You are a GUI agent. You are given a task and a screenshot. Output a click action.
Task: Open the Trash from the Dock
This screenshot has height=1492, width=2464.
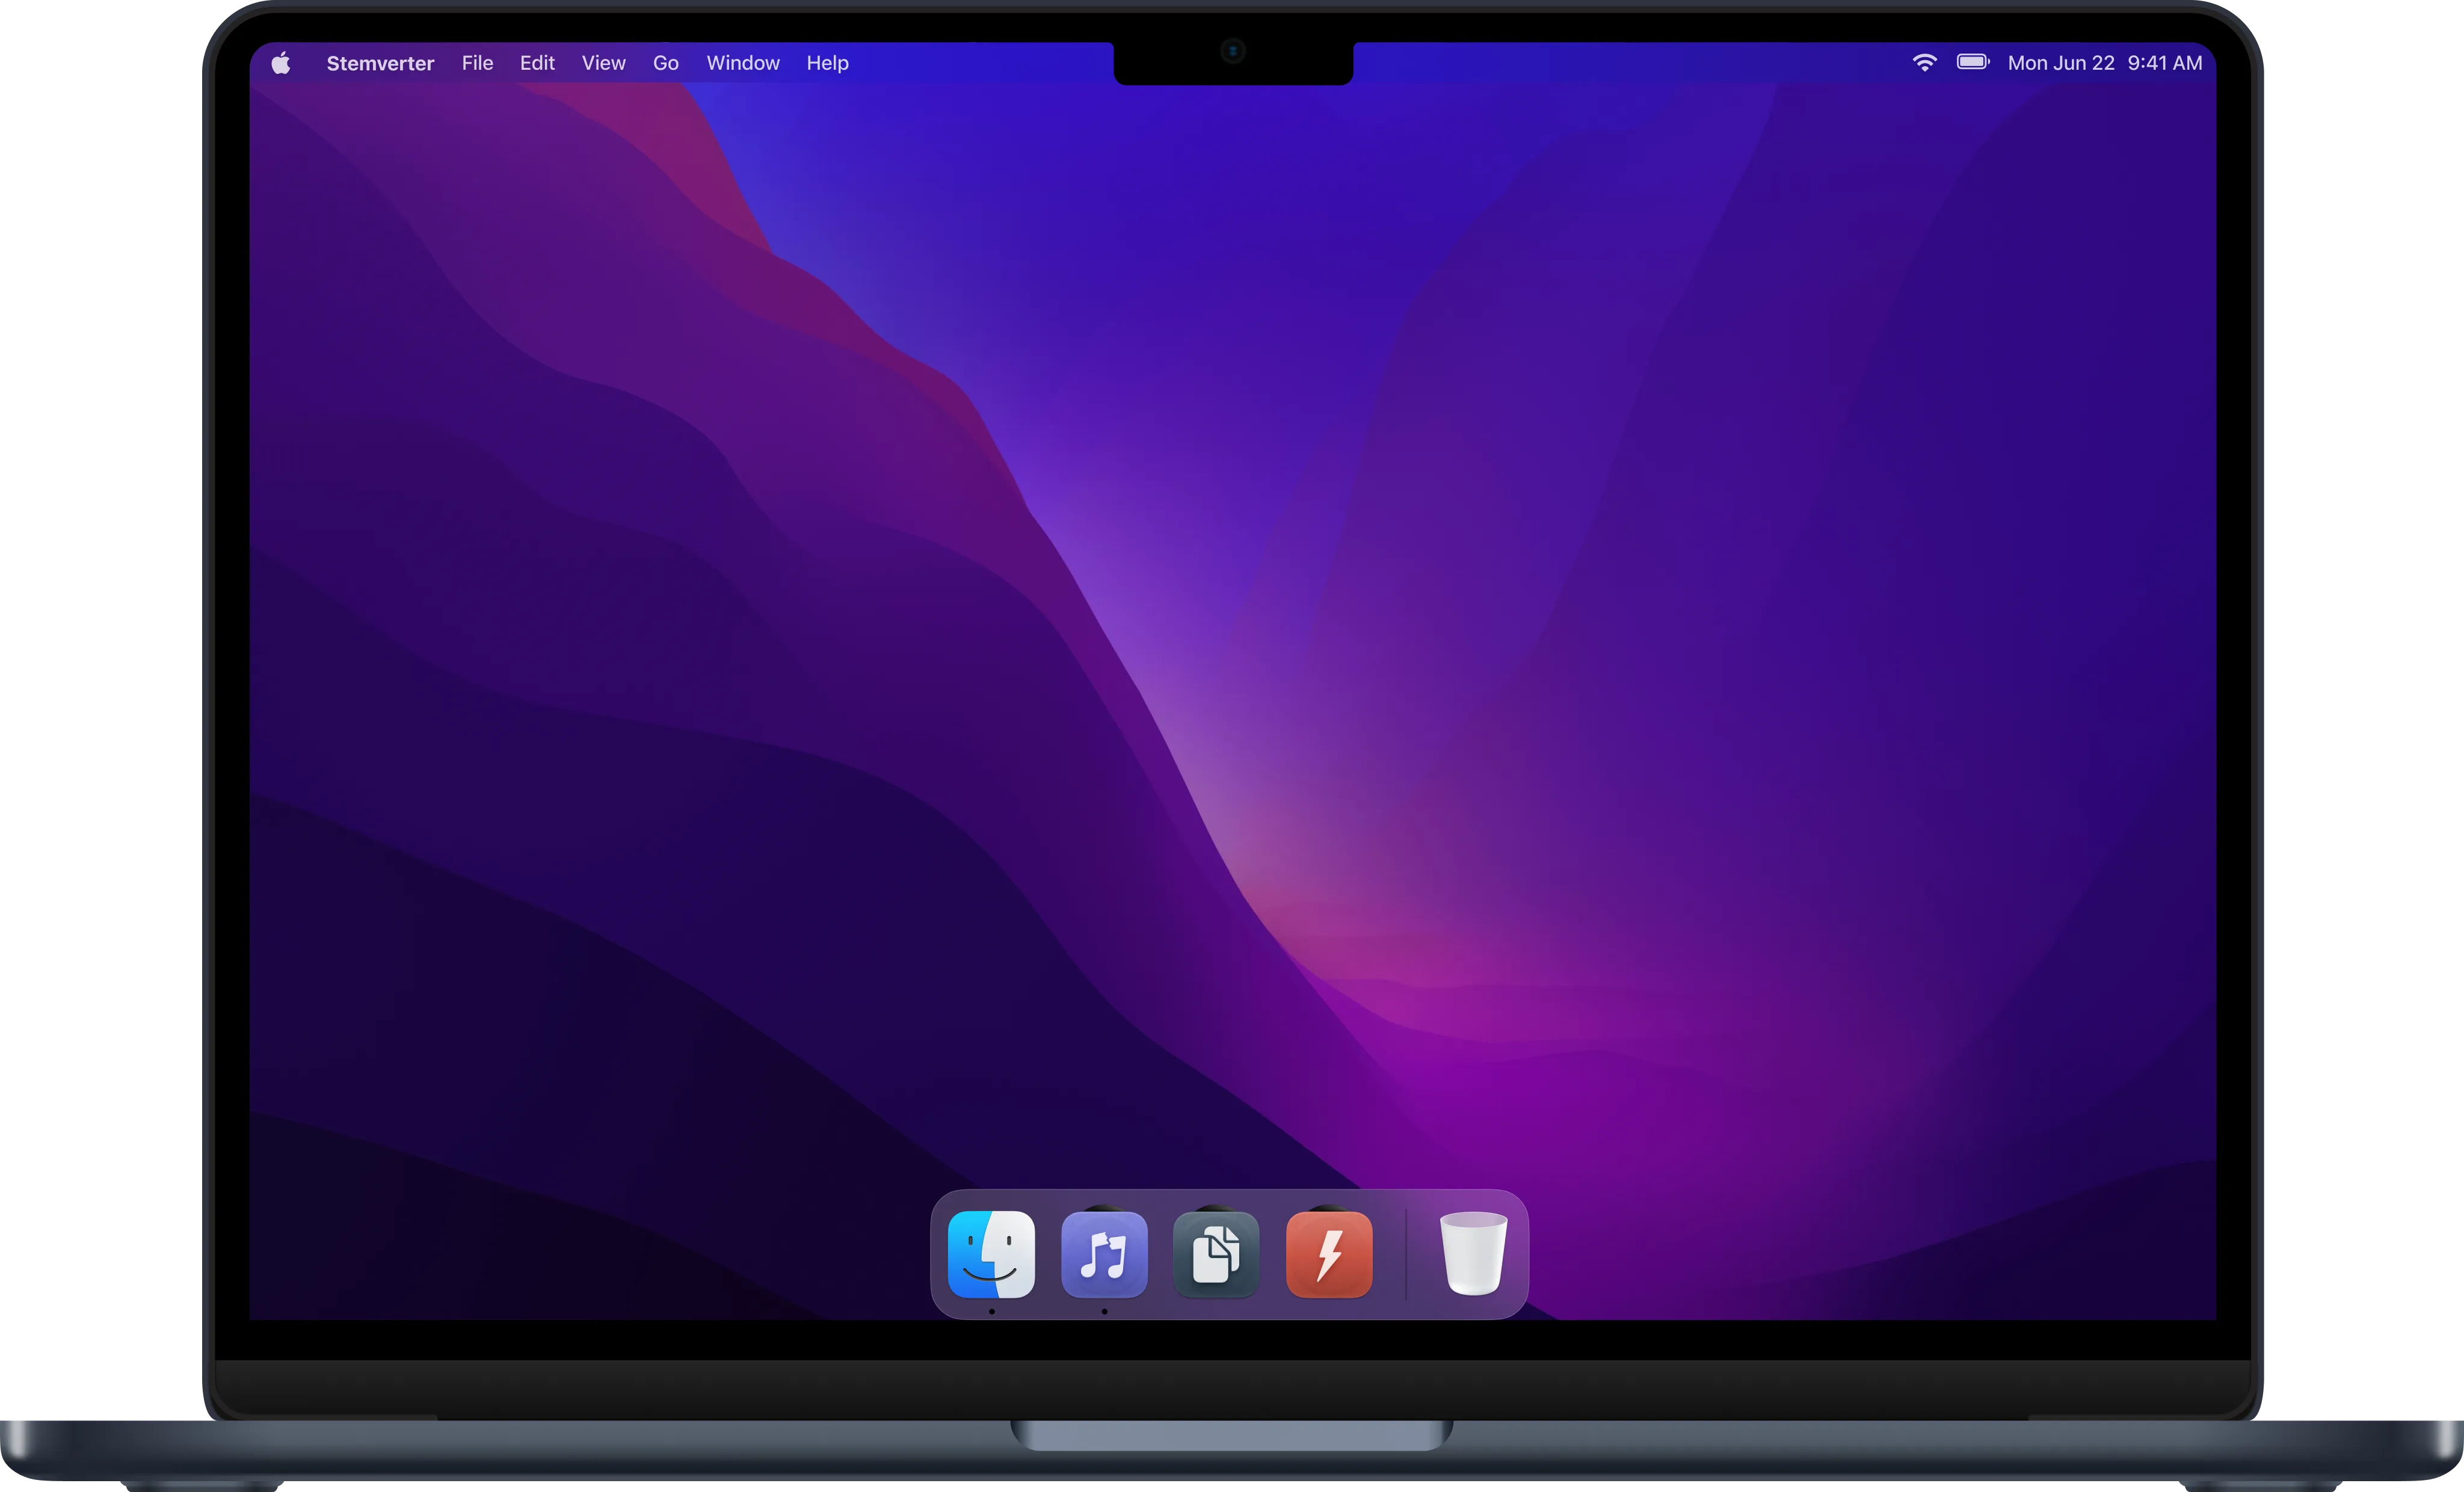(1472, 1254)
